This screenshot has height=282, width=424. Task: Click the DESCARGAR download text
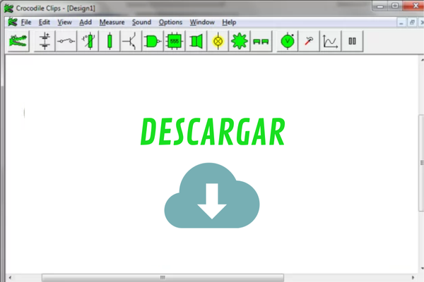point(213,132)
